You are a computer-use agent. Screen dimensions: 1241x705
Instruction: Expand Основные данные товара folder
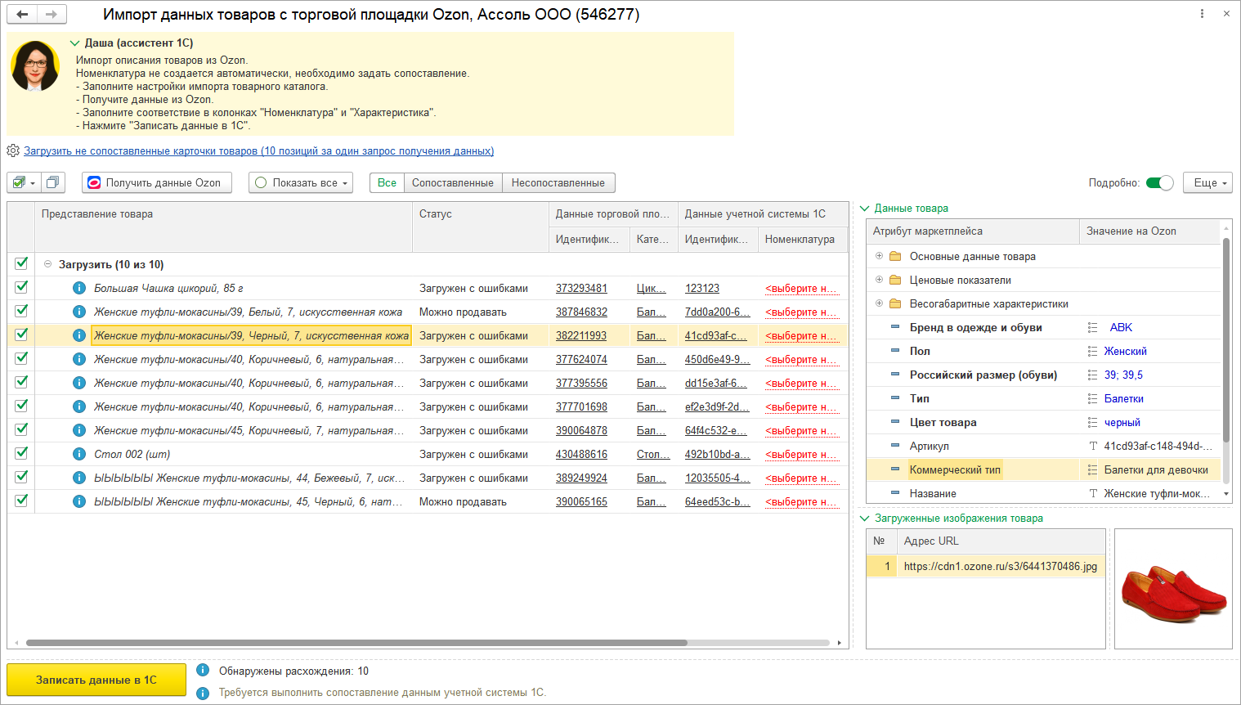click(x=879, y=256)
